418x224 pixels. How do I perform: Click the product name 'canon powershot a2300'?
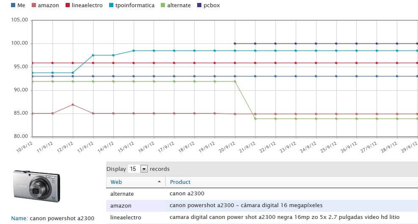(x=62, y=219)
